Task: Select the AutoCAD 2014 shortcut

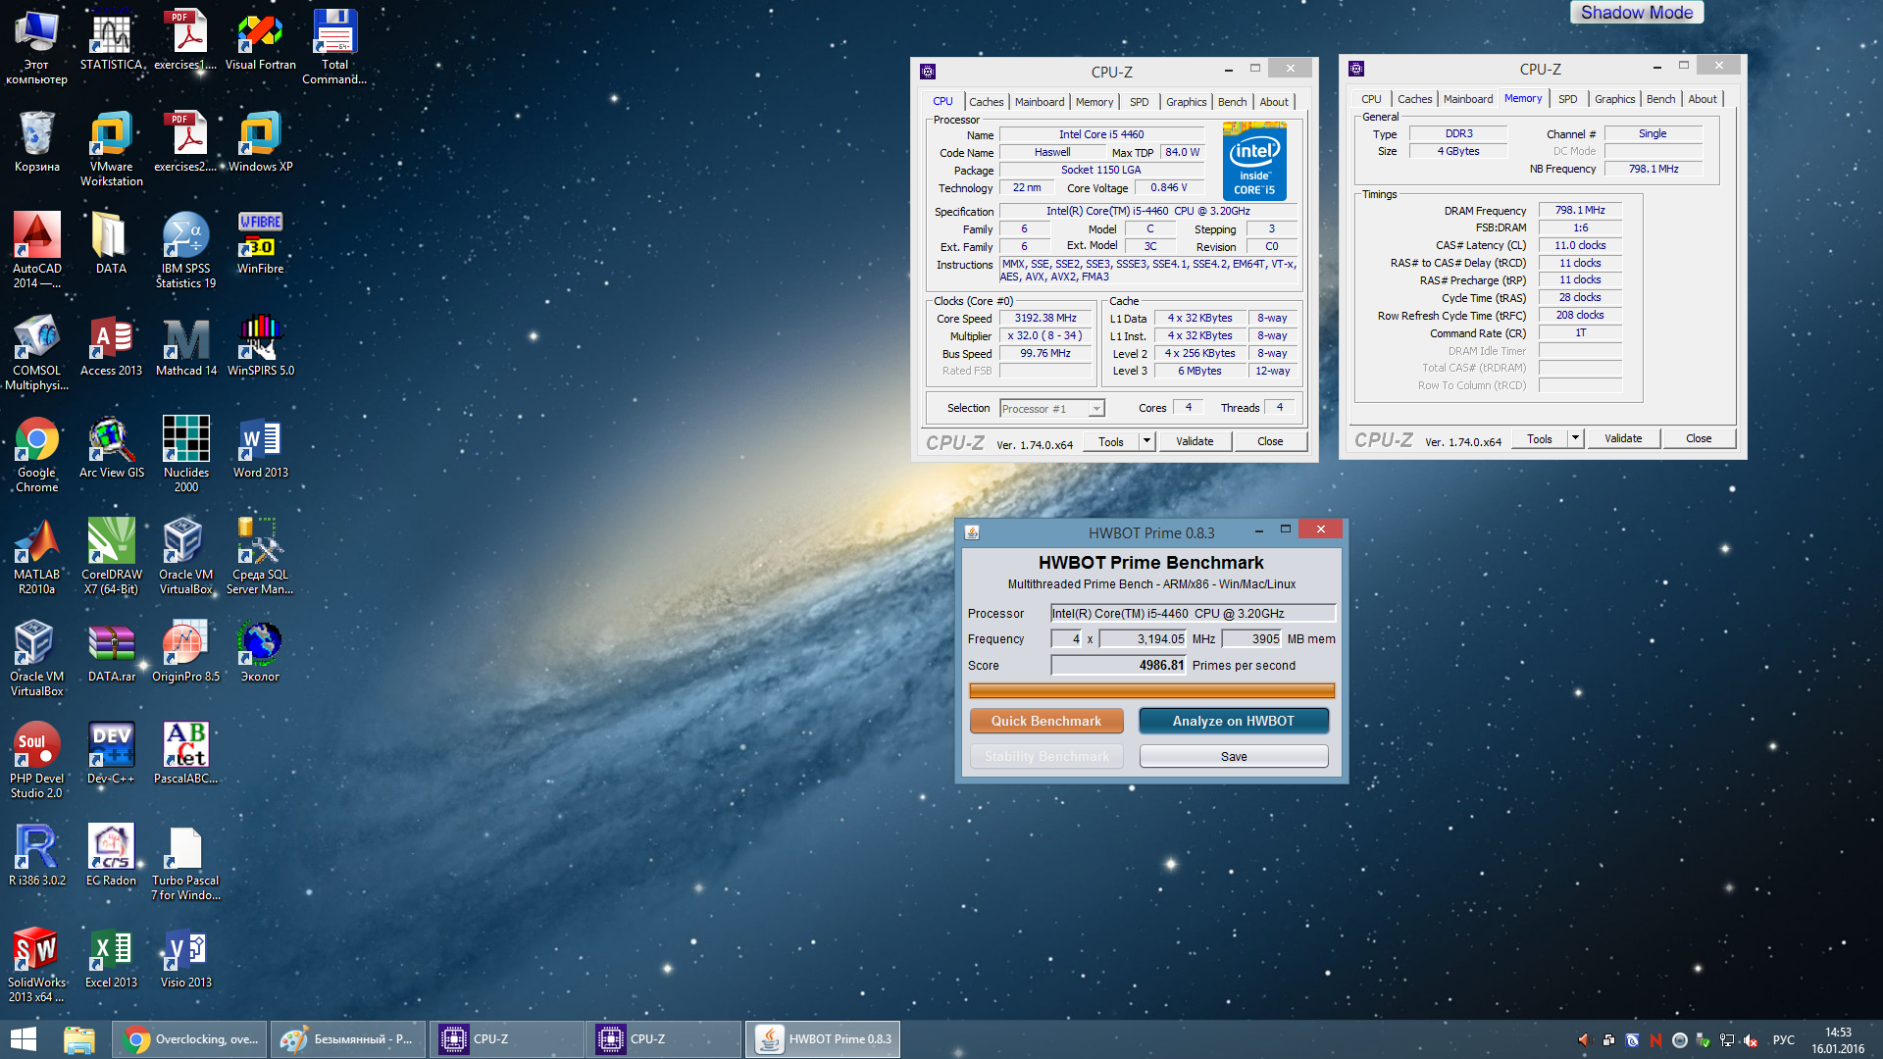Action: pyautogui.click(x=36, y=250)
